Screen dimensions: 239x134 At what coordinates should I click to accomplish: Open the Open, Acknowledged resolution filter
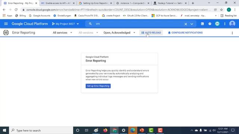[x=119, y=33]
